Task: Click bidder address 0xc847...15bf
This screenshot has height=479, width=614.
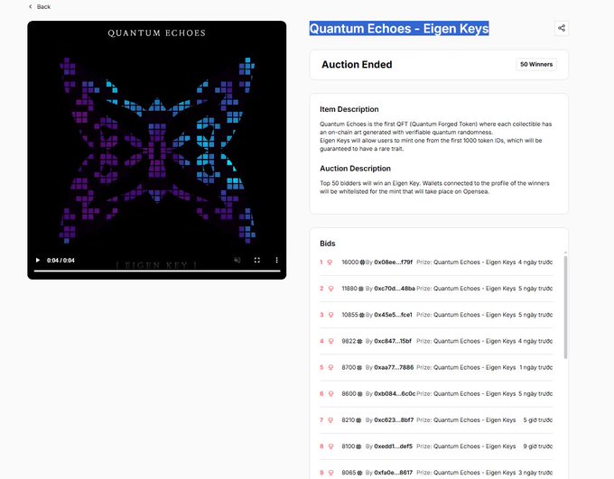Action: [393, 341]
